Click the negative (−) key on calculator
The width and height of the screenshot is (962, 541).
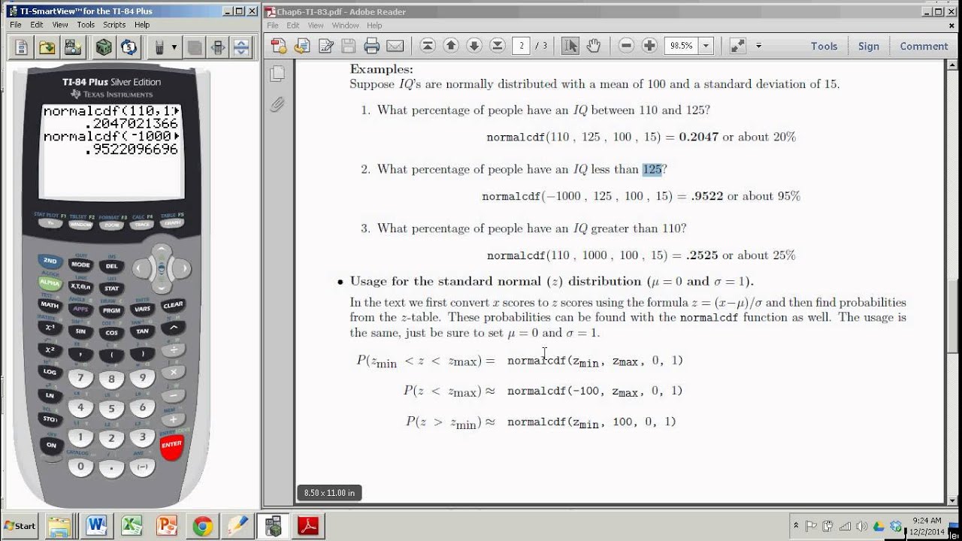click(142, 467)
